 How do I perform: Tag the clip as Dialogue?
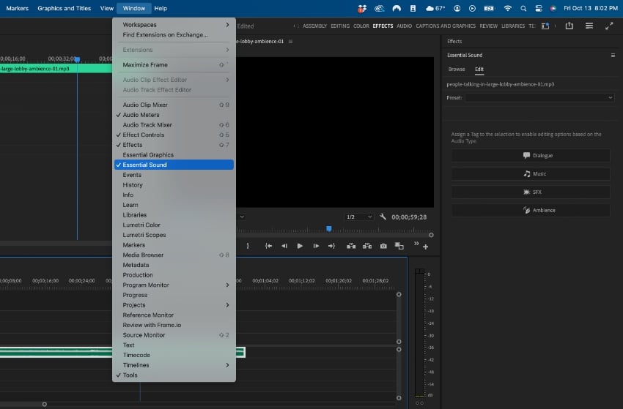coord(531,156)
